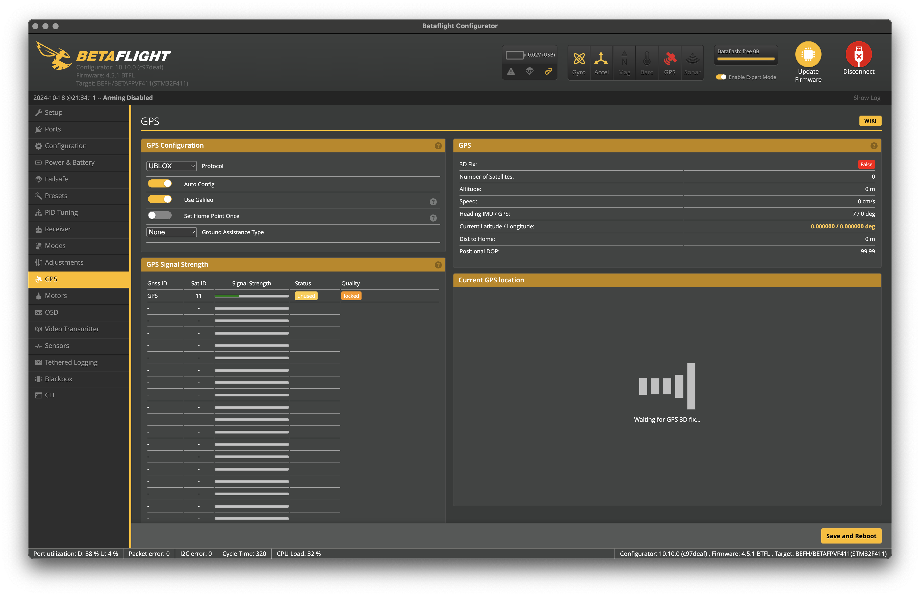
Task: Open the Setup tab
Action: click(79, 112)
